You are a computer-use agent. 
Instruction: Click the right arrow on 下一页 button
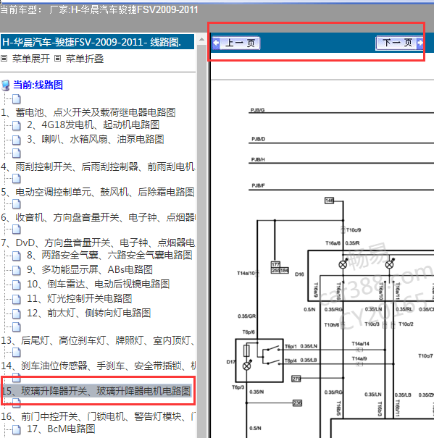coord(420,43)
